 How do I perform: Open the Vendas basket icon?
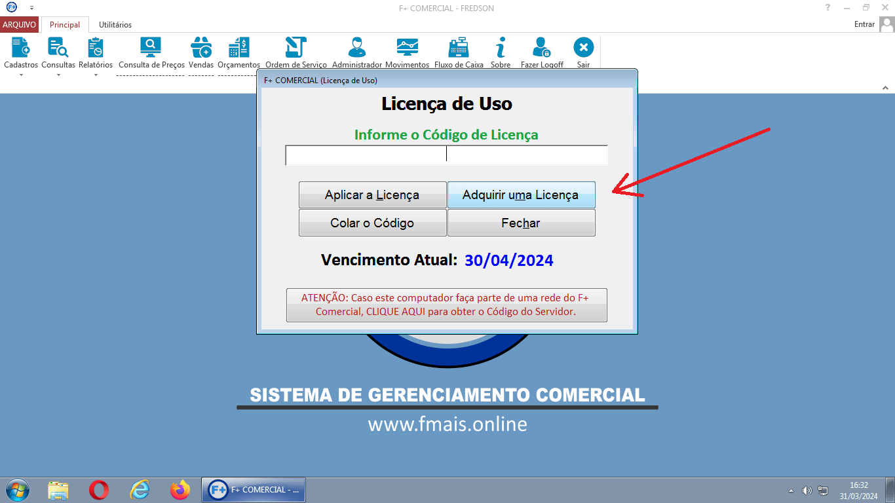tap(201, 48)
